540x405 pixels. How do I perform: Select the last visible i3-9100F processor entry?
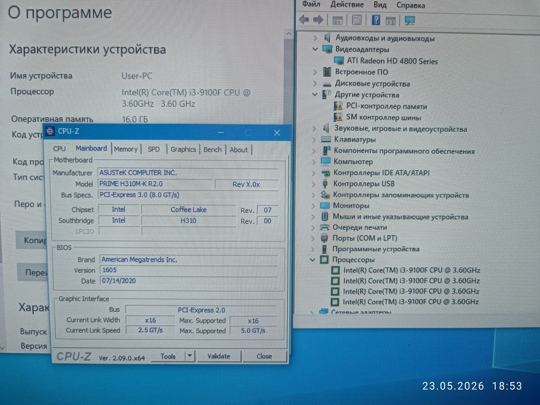(410, 302)
